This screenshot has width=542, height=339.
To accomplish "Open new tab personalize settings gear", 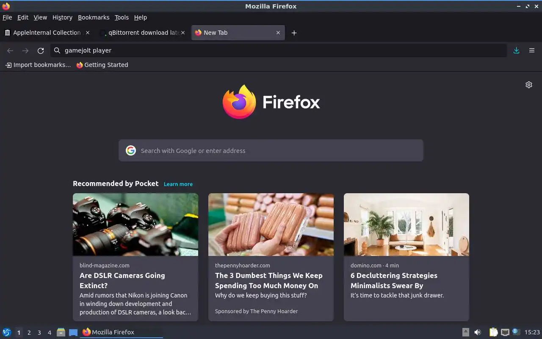I will coord(529,85).
